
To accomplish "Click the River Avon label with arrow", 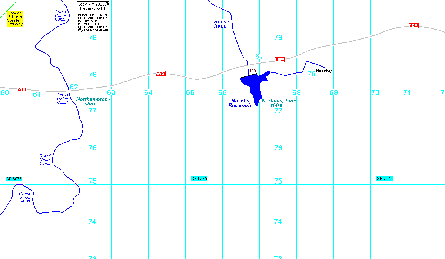I will point(221,24).
